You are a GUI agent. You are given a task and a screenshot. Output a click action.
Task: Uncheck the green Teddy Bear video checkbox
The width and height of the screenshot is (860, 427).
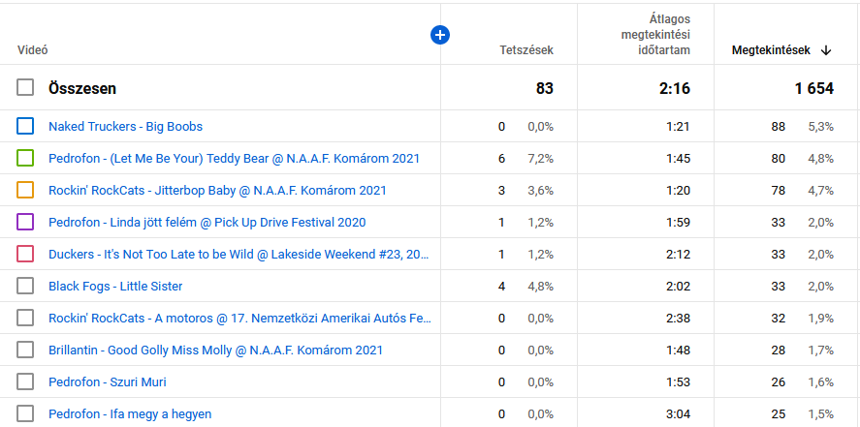tap(25, 158)
